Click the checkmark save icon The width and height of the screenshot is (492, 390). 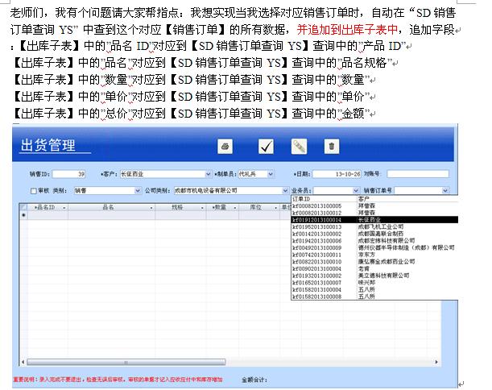pos(266,146)
